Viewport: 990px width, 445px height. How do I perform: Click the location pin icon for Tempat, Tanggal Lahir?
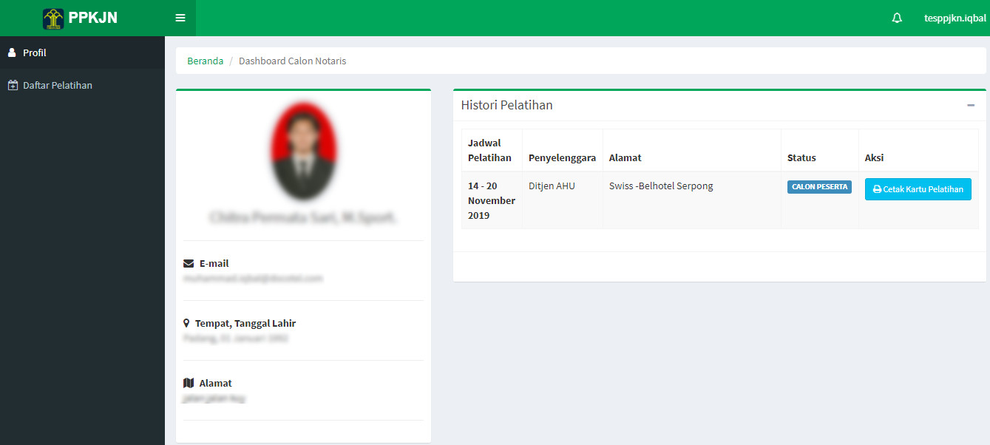pos(186,324)
